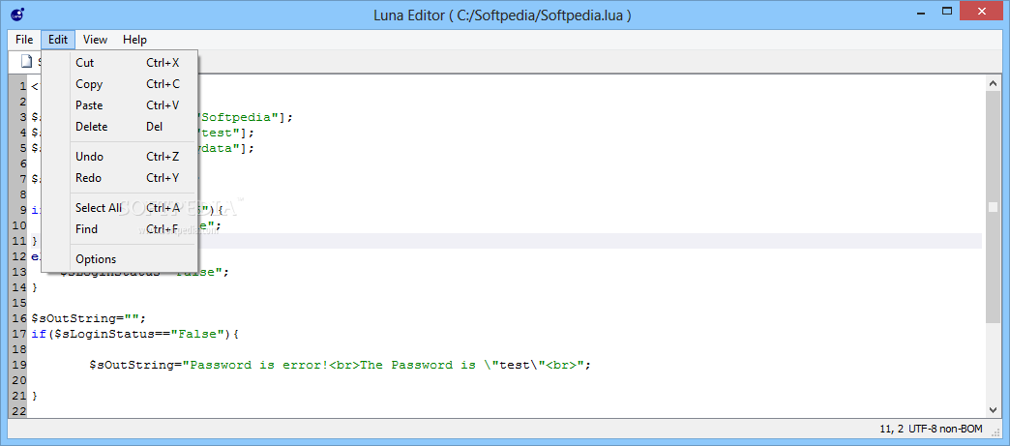This screenshot has width=1010, height=446.
Task: Maximize the Luna Editor window
Action: [946, 11]
